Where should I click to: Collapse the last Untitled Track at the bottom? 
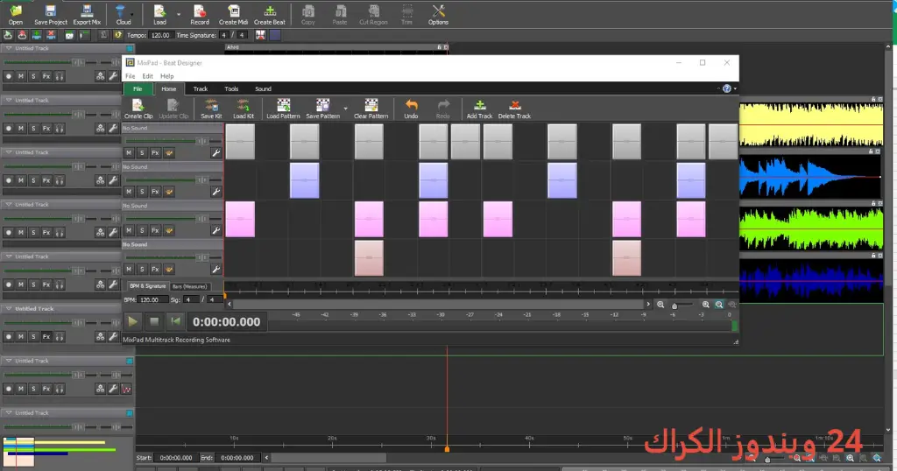[x=9, y=412]
